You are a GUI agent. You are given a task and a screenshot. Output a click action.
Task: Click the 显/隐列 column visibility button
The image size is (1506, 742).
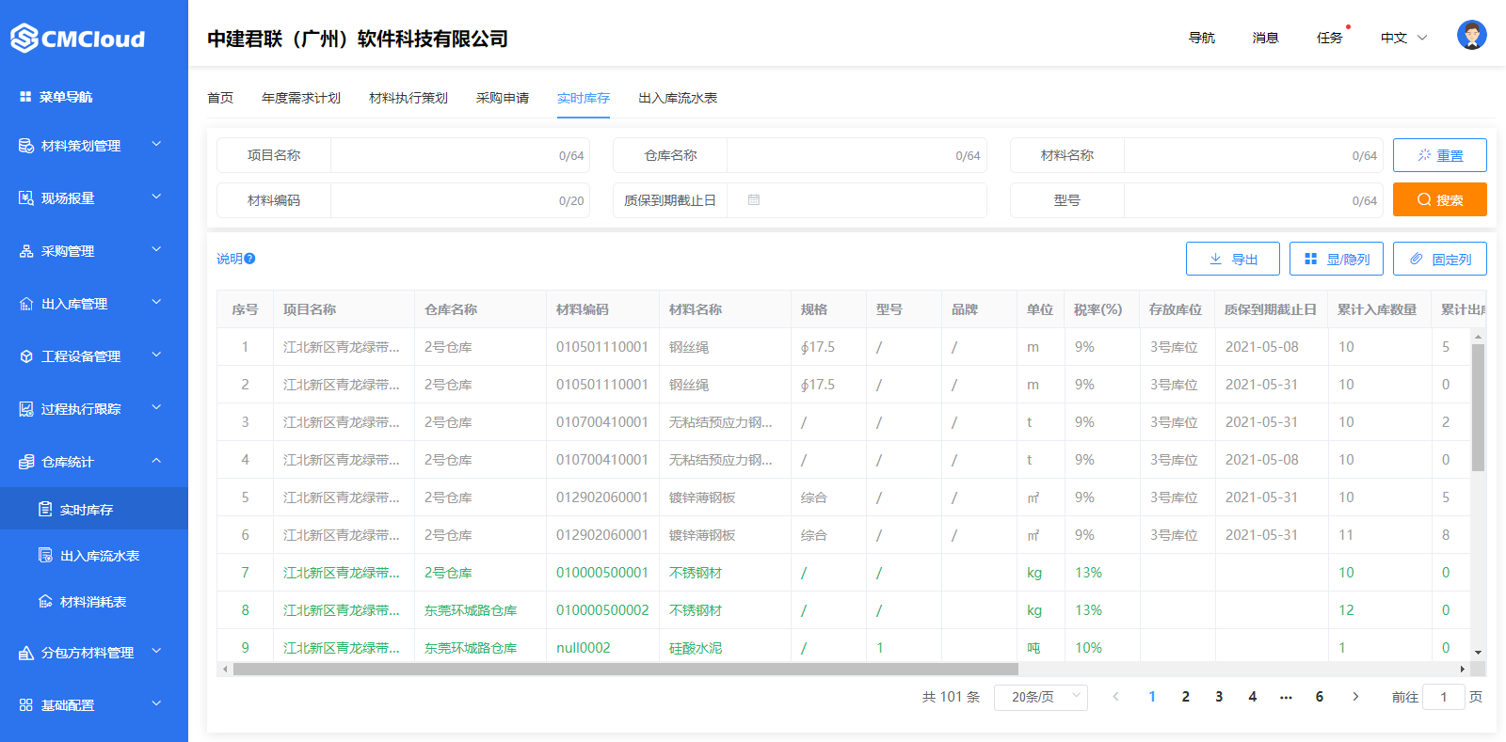point(1336,259)
